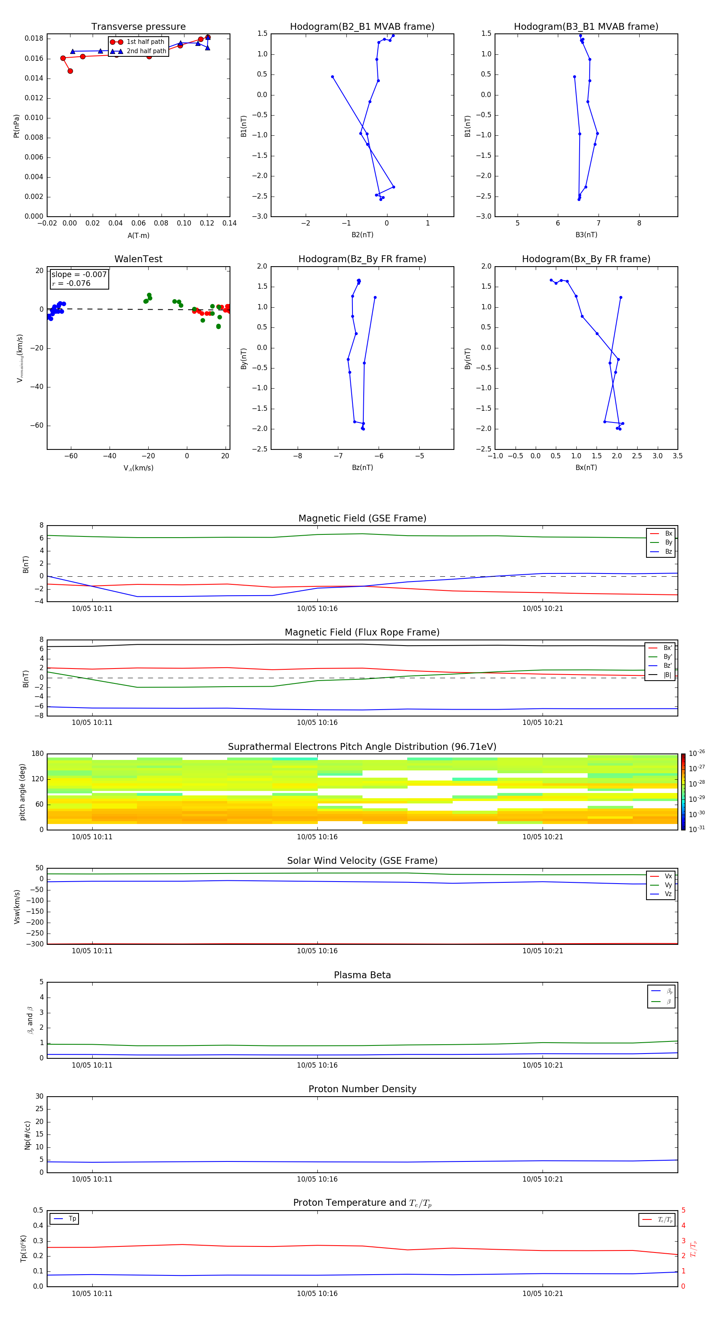This screenshot has width=725, height=1329.
Task: Select the β entry in Plasma Beta legend
Action: pos(661,1002)
